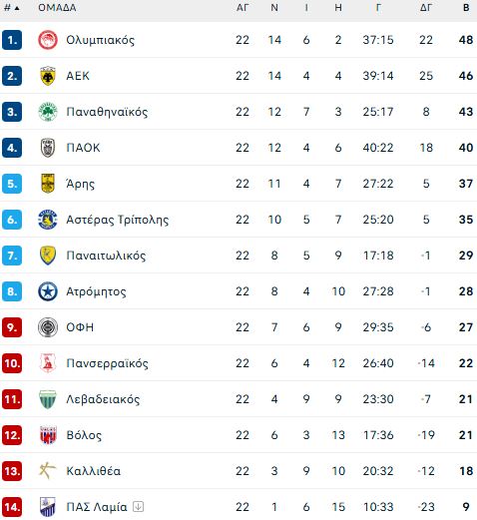Click the Ολυμπιακός club logo
The image size is (477, 520).
pyautogui.click(x=48, y=40)
